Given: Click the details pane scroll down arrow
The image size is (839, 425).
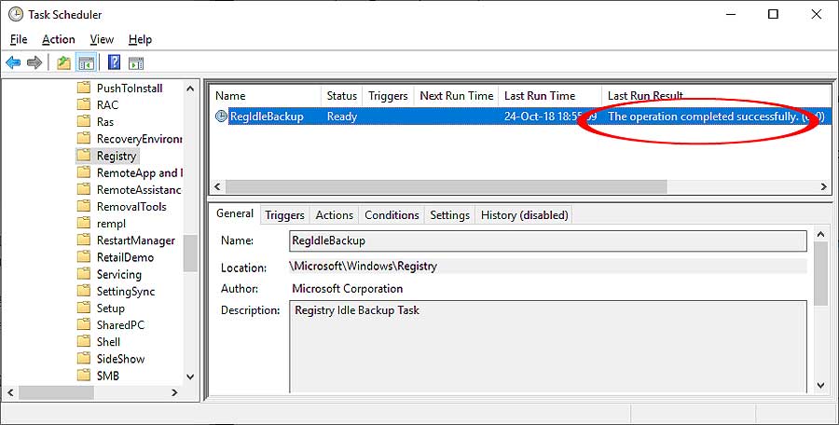Looking at the screenshot, I should (820, 386).
